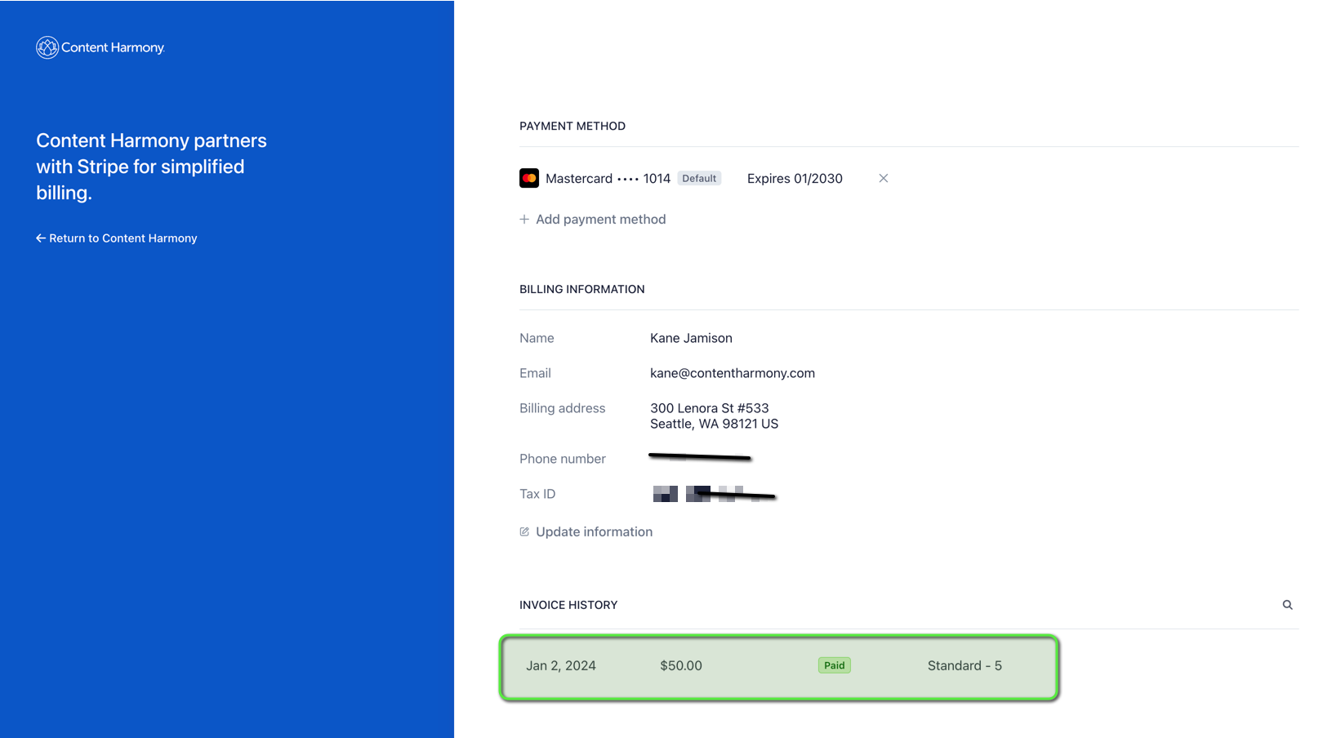Open the Jan 2, 2024 invoice
Viewport: 1332px width, 738px height.
[x=779, y=667]
